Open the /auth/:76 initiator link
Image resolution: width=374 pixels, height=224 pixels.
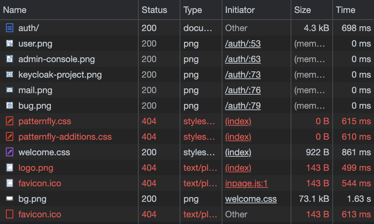(243, 90)
